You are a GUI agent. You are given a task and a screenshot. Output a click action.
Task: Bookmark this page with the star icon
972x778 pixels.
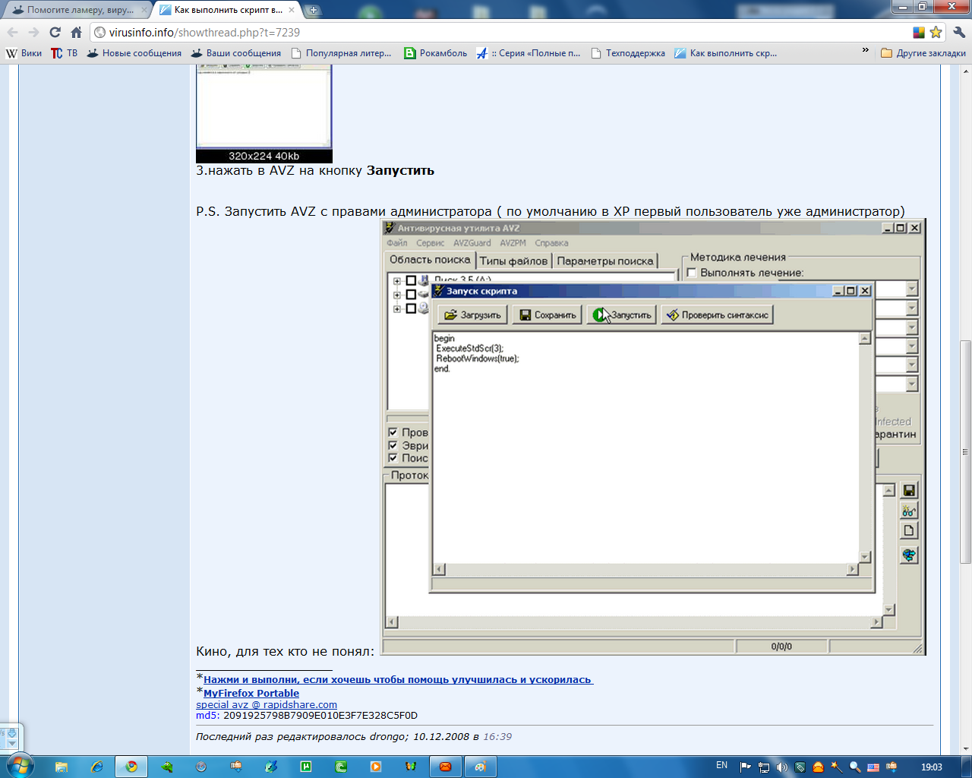click(936, 32)
